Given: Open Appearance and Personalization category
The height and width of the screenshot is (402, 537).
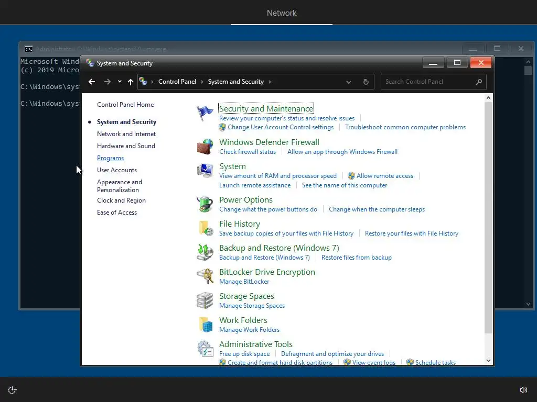Looking at the screenshot, I should 120,186.
